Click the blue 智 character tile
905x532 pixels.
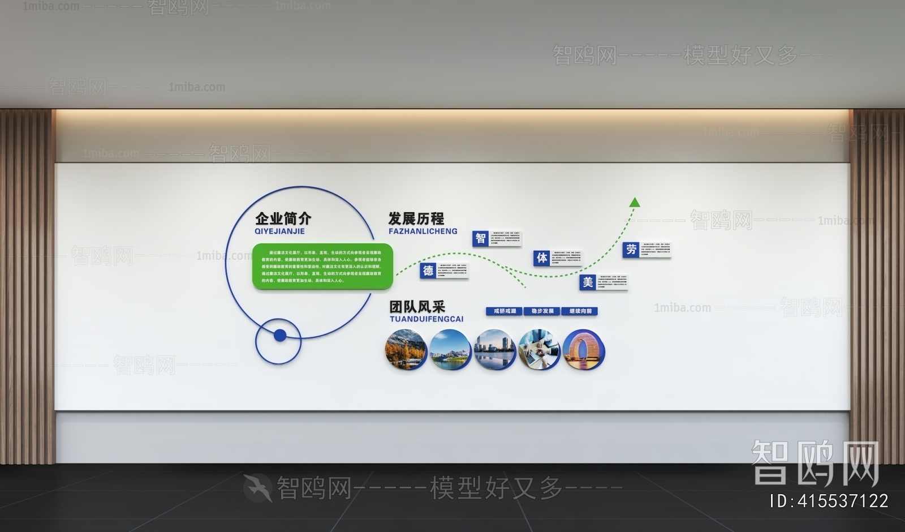click(x=480, y=238)
